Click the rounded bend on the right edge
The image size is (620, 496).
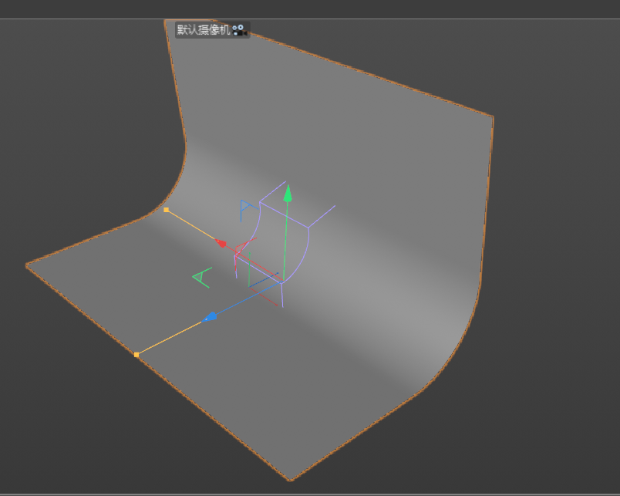click(x=459, y=347)
